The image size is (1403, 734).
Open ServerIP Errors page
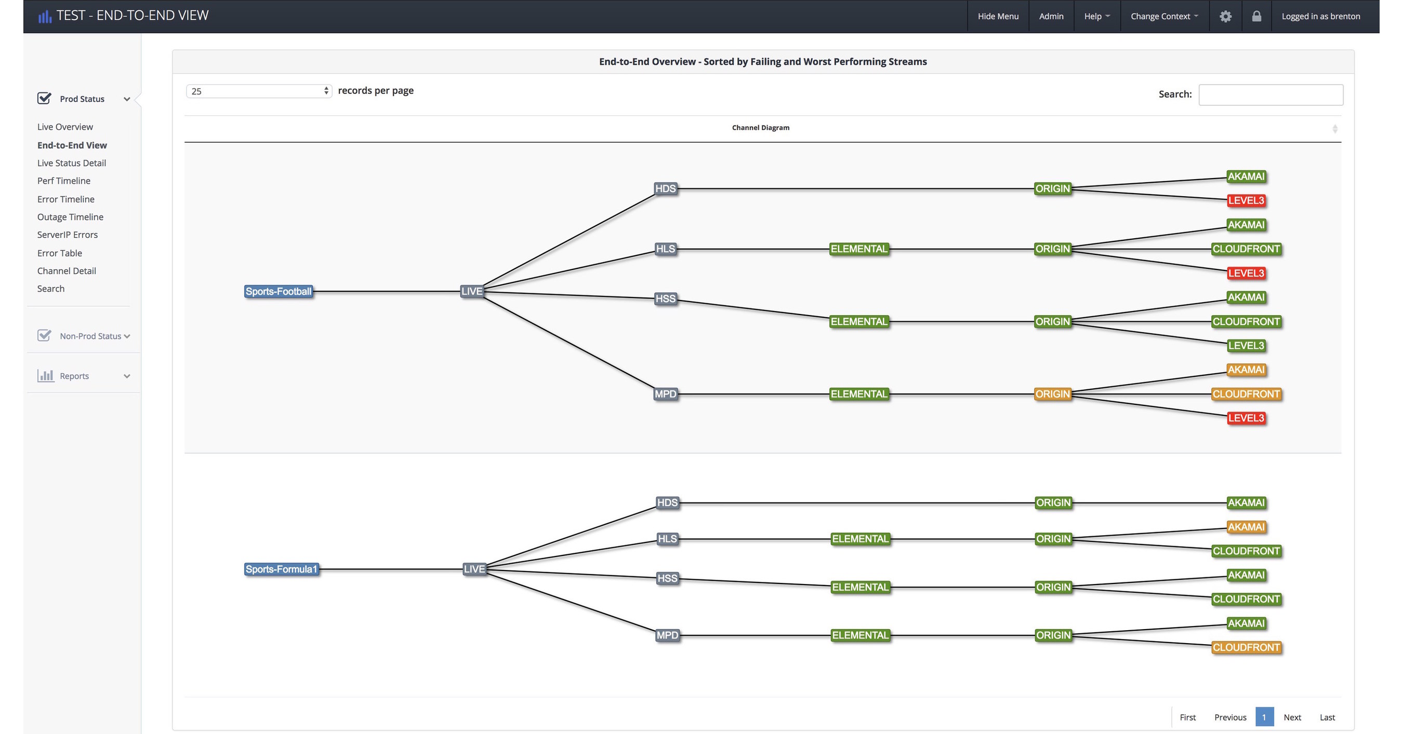point(67,235)
